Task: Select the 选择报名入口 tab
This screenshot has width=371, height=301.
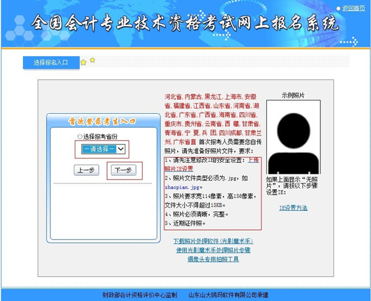Action: pos(51,63)
